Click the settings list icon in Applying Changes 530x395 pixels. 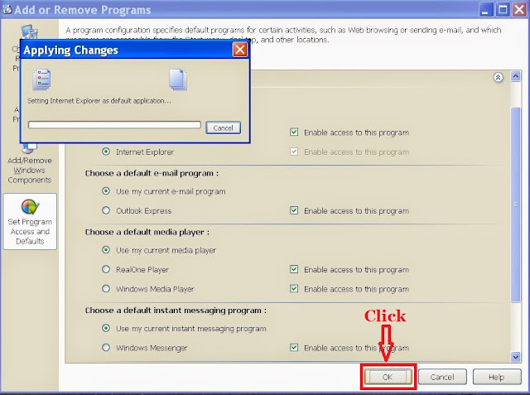point(41,79)
